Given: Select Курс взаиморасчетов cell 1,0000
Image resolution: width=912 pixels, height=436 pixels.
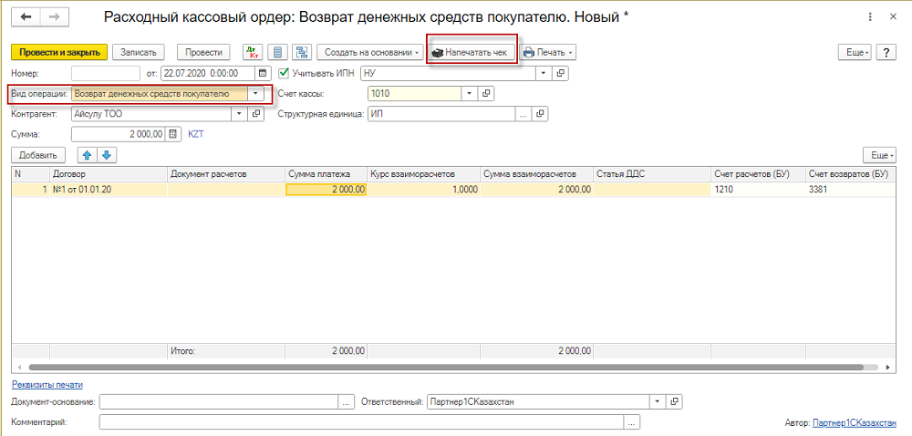Looking at the screenshot, I should [x=423, y=190].
